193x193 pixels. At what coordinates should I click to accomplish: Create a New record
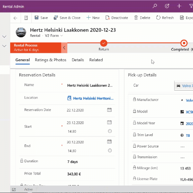(x=93, y=18)
